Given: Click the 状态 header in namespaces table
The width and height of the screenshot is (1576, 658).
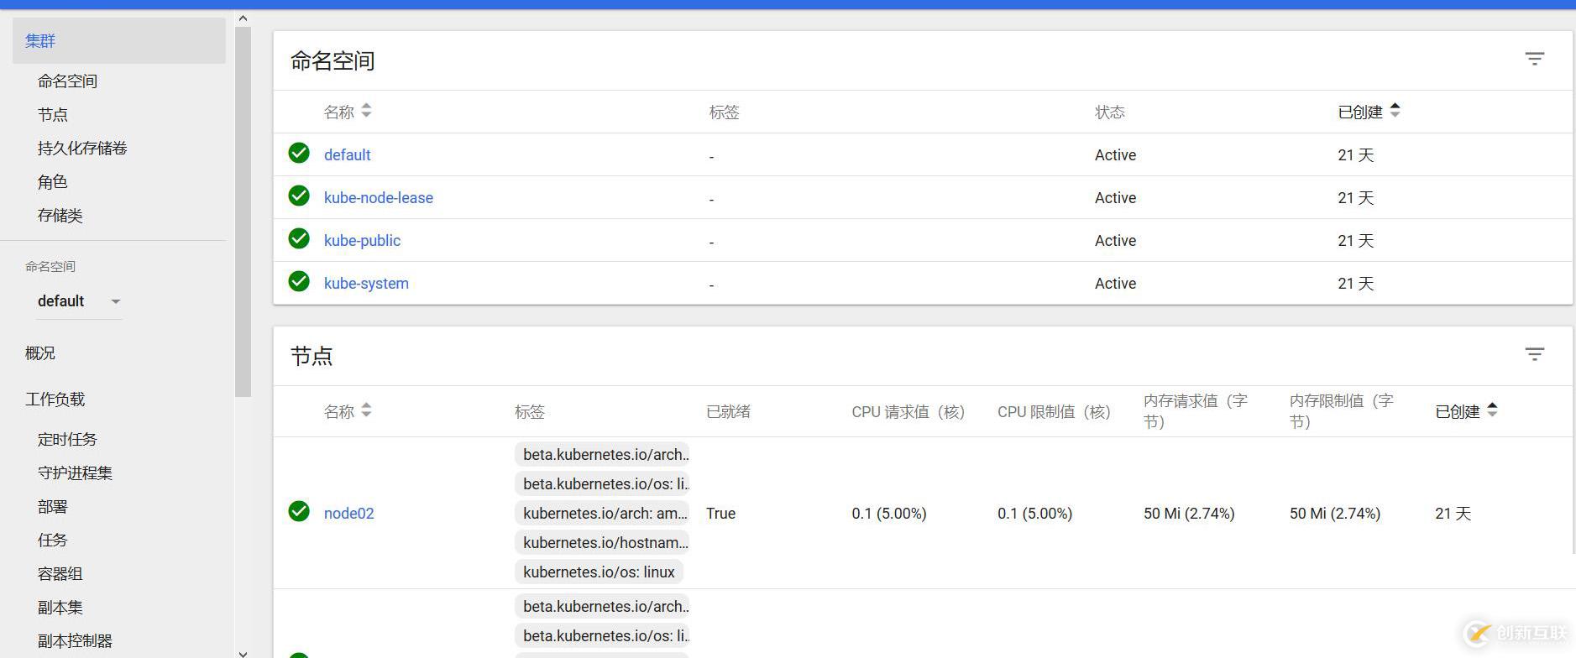Looking at the screenshot, I should click(x=1109, y=112).
